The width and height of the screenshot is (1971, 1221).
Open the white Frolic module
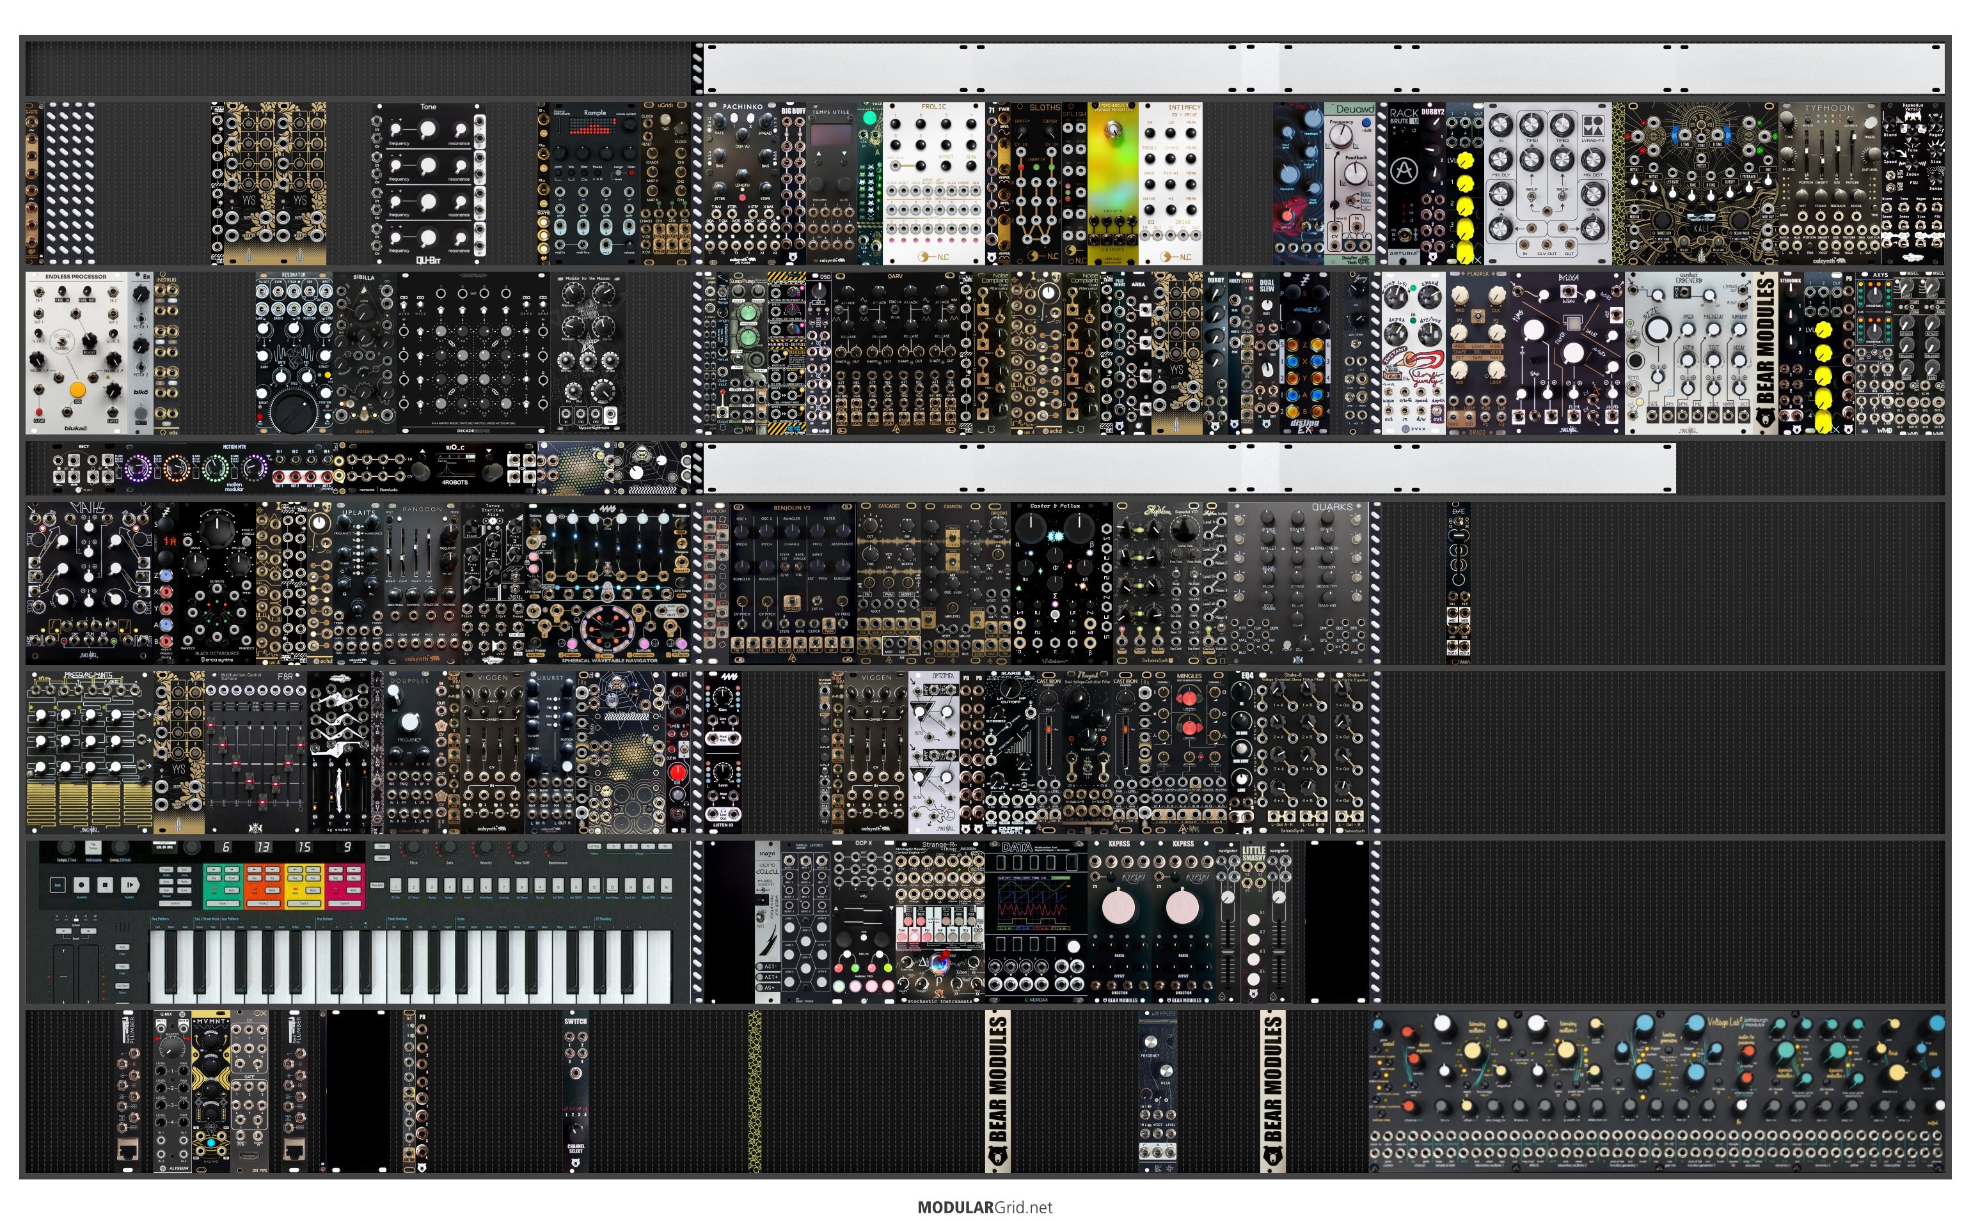933,183
